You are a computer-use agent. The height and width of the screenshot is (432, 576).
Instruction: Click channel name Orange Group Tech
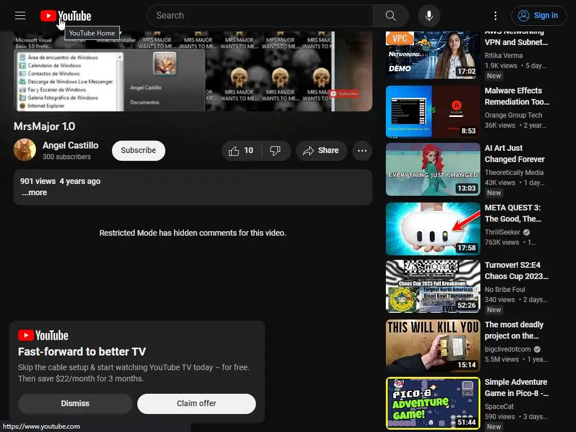(x=513, y=115)
